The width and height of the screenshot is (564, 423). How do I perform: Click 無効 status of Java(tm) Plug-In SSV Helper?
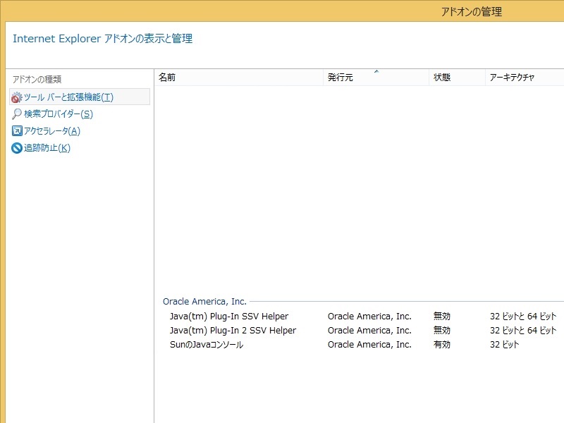(442, 316)
